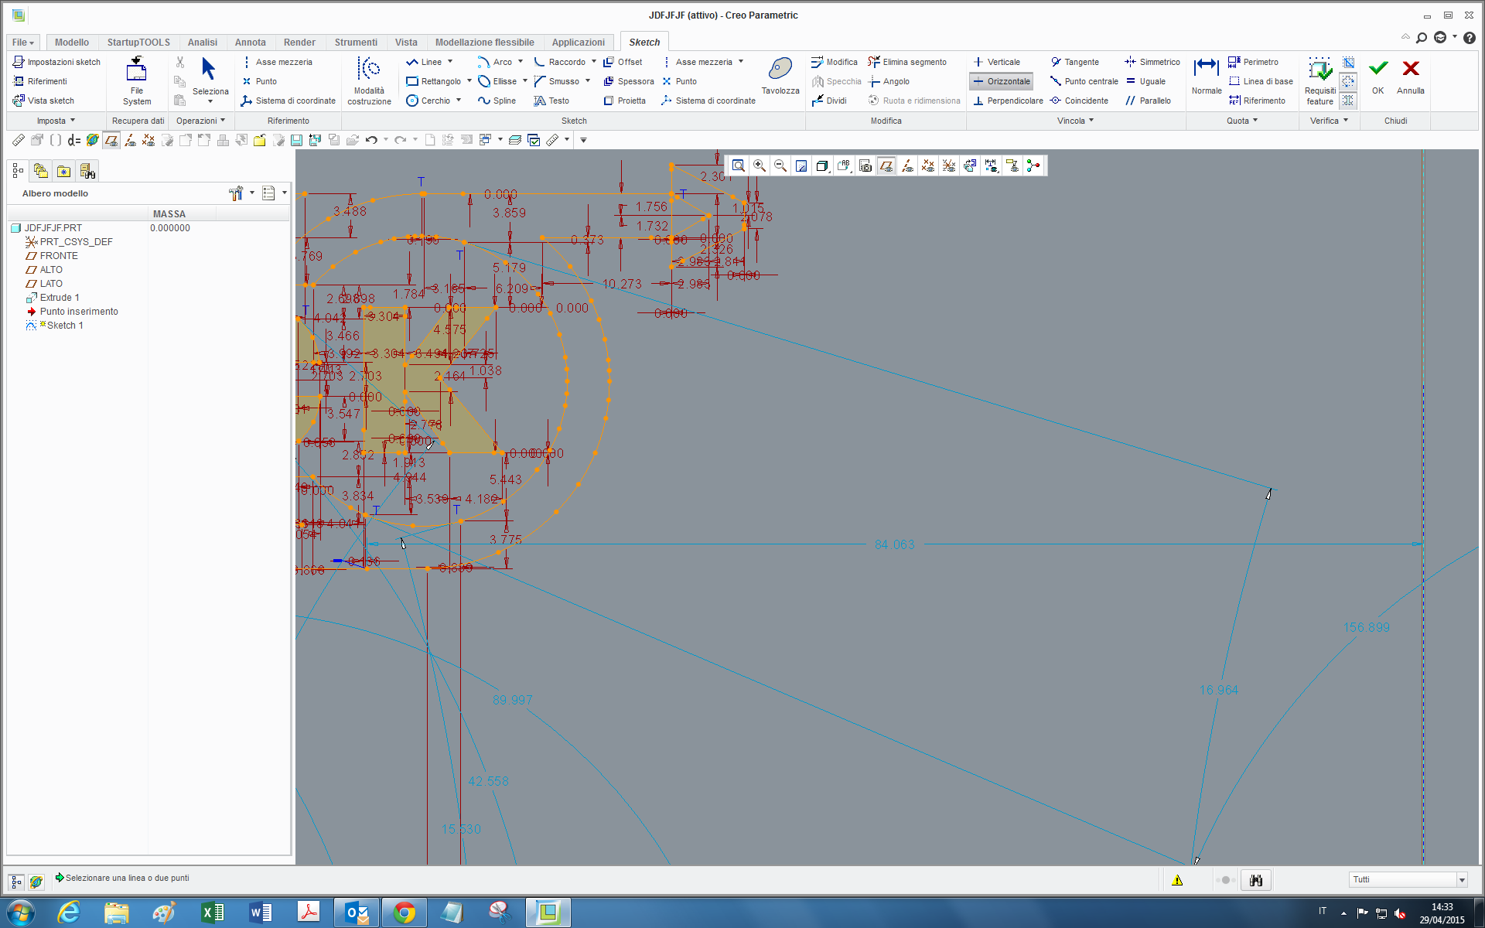The width and height of the screenshot is (1485, 928).
Task: Select the Spessora thicken tool
Action: pyautogui.click(x=628, y=81)
